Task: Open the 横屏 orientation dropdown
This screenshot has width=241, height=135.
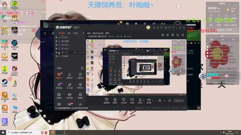Action: (x=77, y=28)
